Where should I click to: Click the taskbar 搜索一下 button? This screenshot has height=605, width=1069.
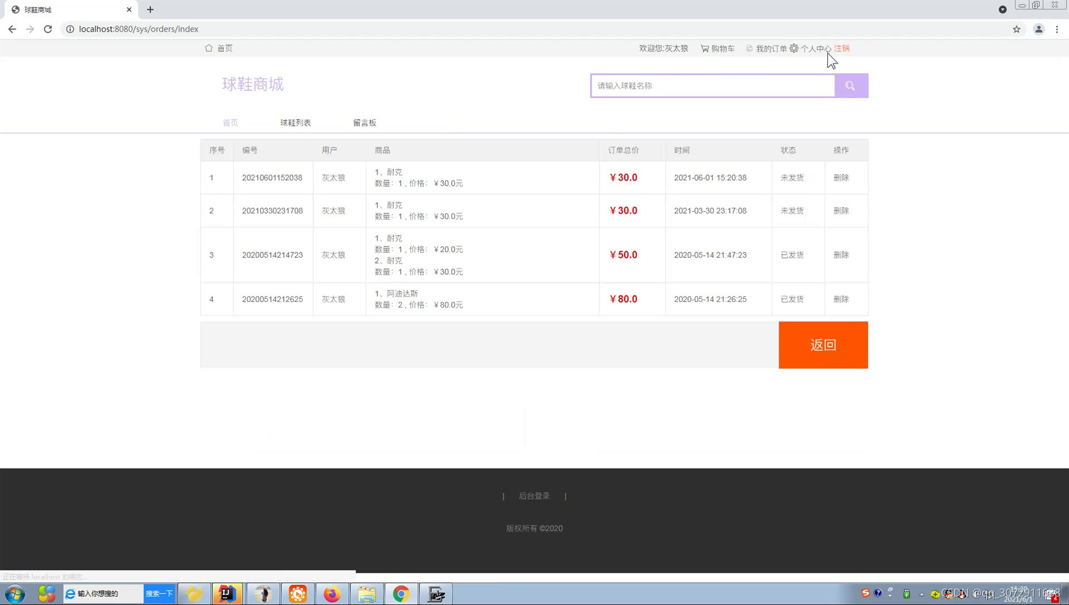(x=159, y=594)
